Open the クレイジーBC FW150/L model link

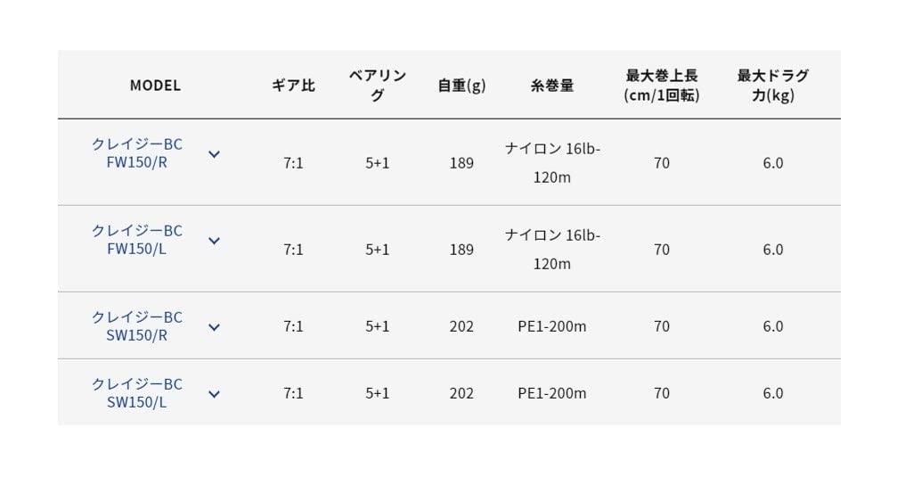click(136, 240)
